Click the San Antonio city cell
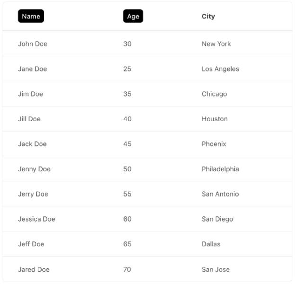Viewport: 295px width, 284px height. click(220, 195)
